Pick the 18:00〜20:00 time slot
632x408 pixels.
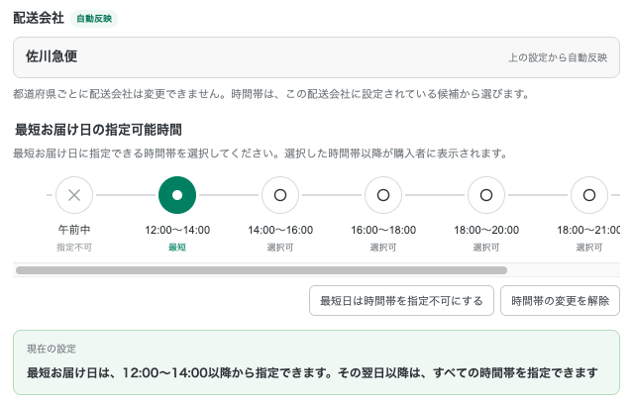pyautogui.click(x=486, y=195)
